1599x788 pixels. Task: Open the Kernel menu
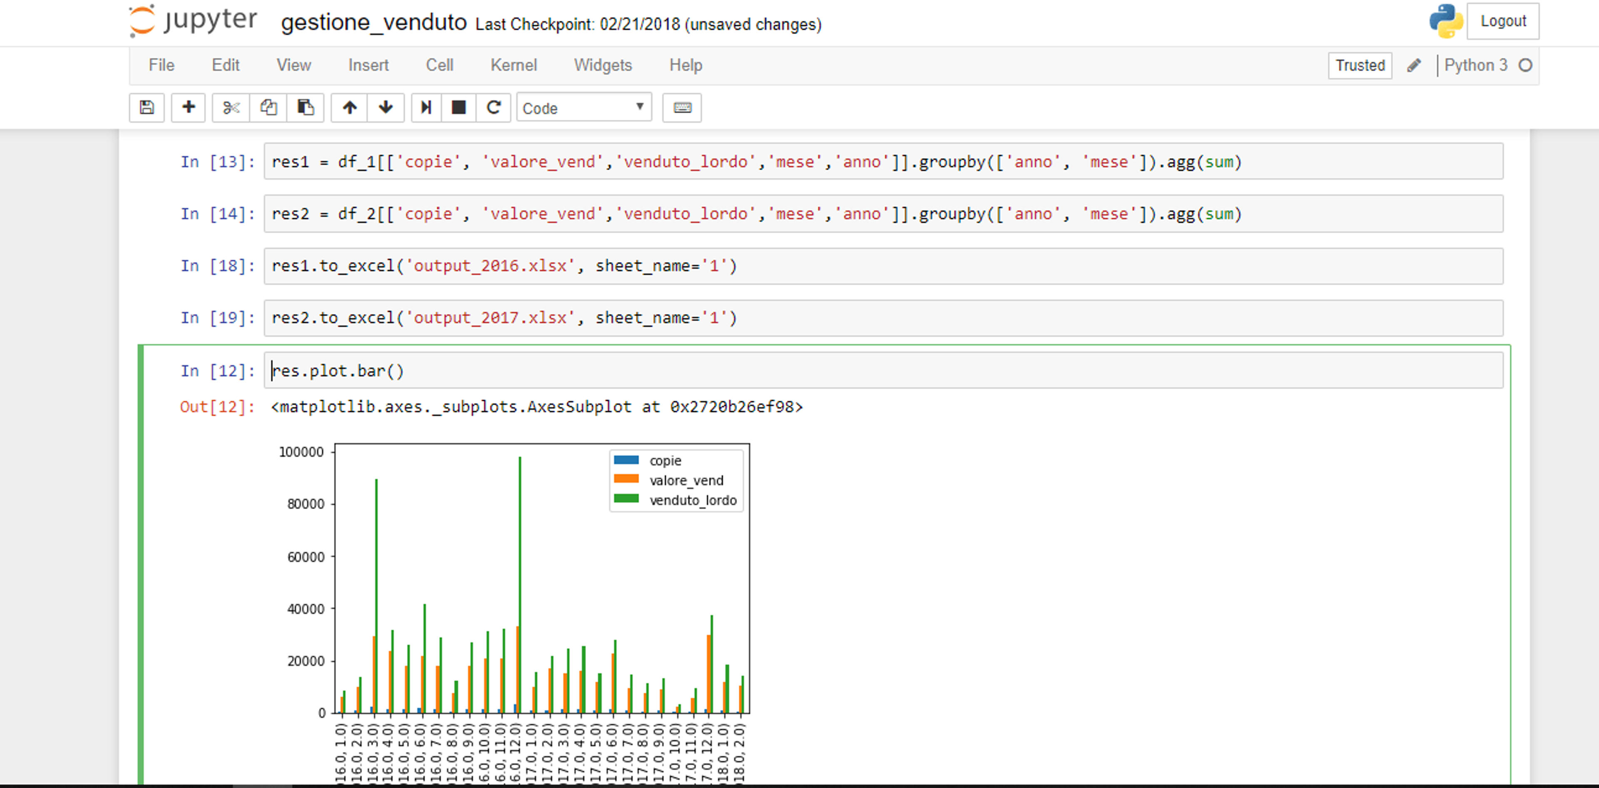pos(513,65)
